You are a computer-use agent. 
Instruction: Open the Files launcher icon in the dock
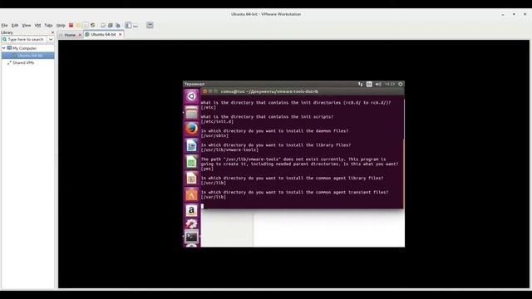coord(191,113)
